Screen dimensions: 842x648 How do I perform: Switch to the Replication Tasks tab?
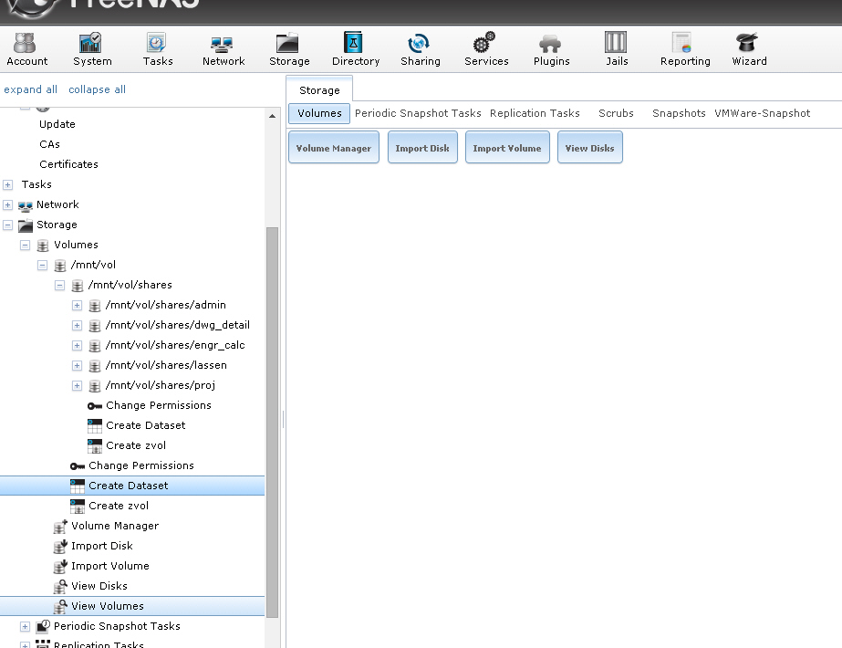pos(535,113)
